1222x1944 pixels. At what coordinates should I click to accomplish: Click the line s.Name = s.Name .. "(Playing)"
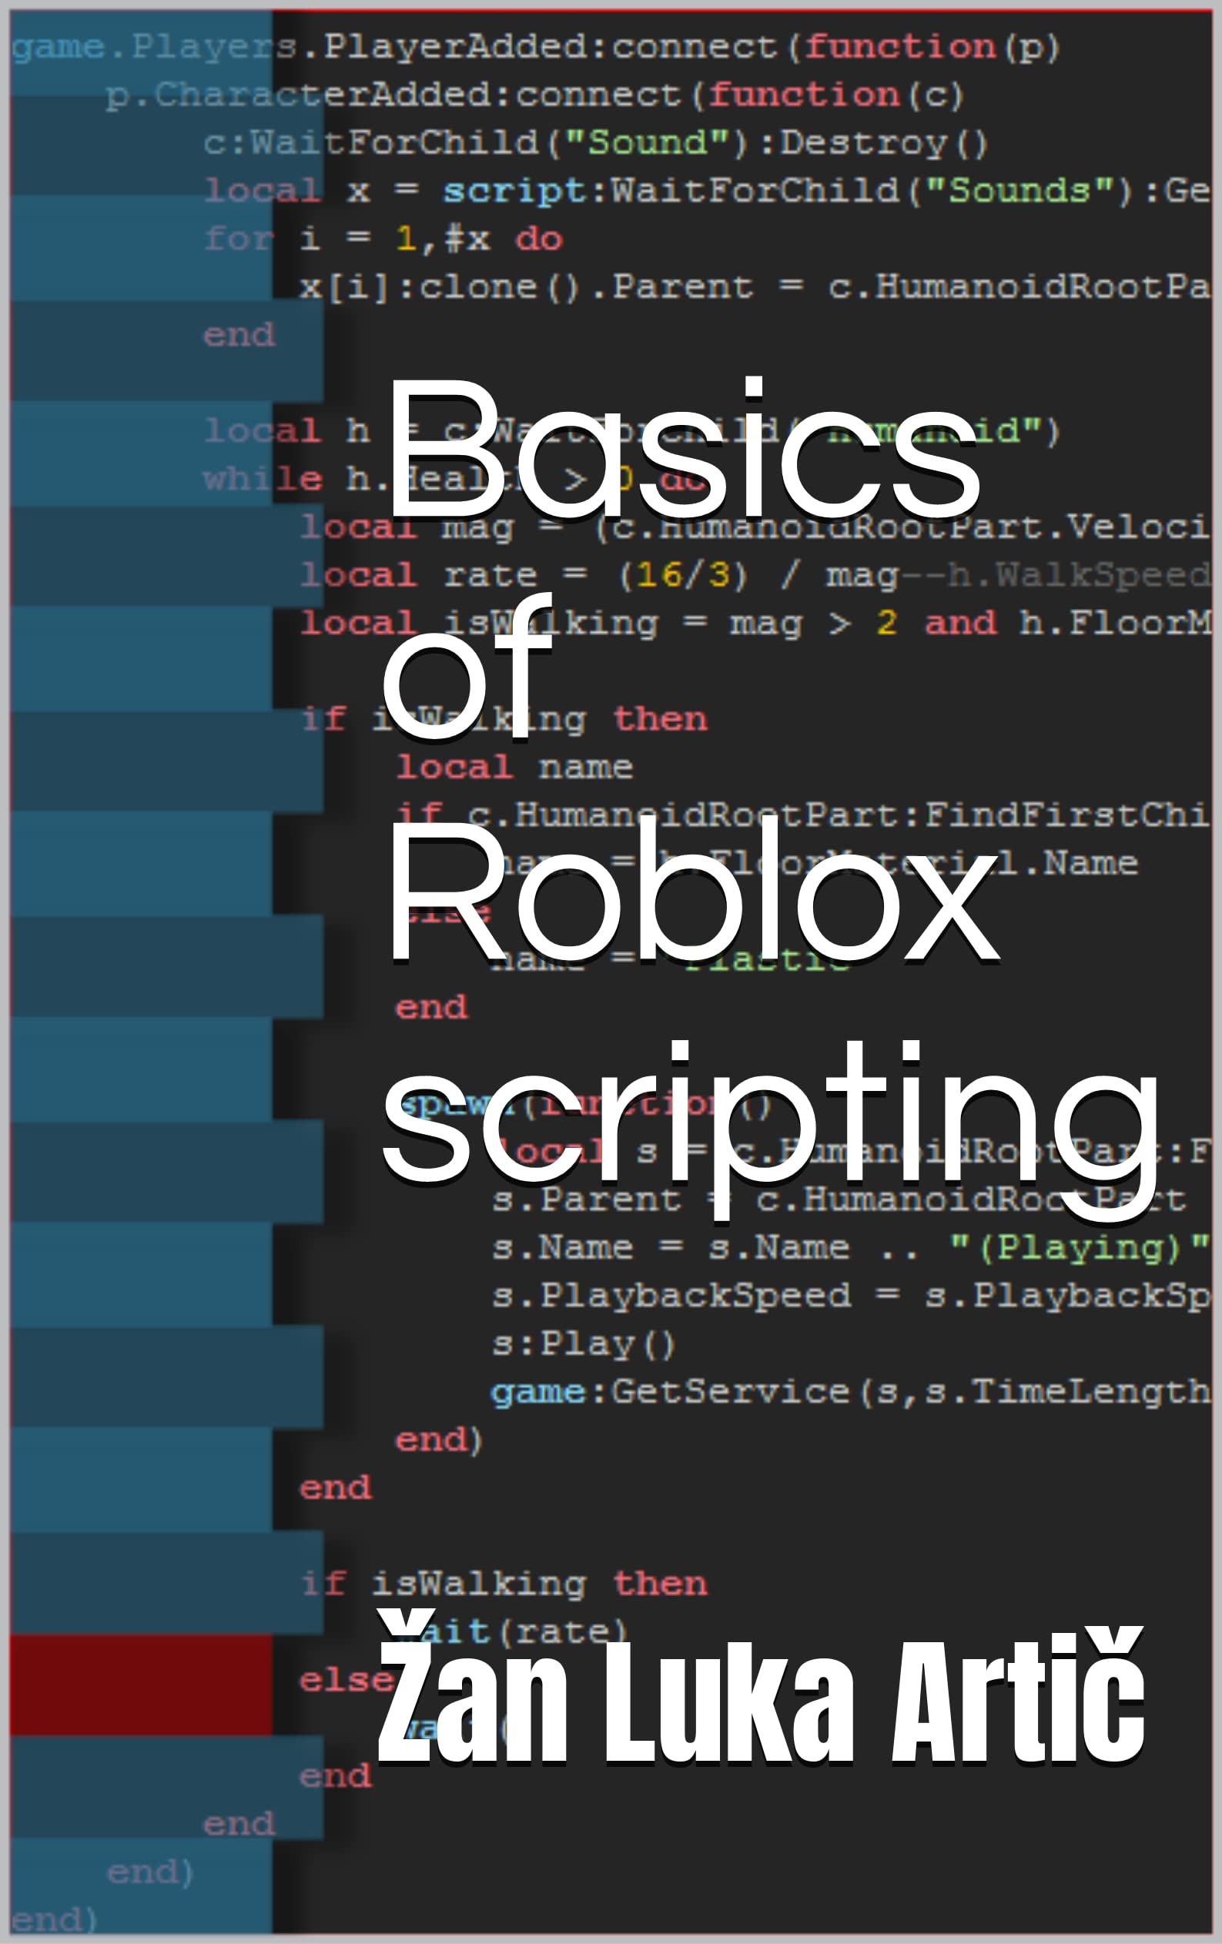851,1248
